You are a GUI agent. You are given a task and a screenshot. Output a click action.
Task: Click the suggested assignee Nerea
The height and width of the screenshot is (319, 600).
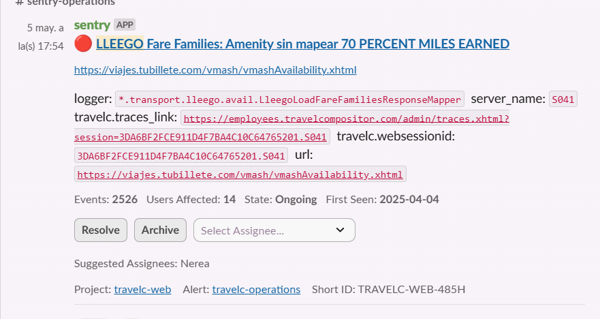pyautogui.click(x=196, y=263)
